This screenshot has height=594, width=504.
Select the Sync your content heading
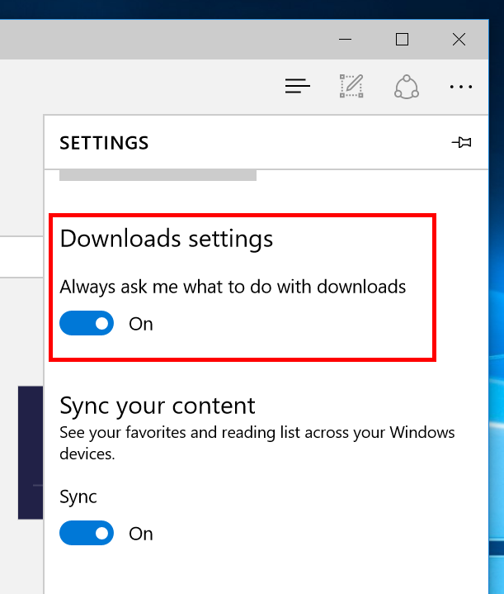158,406
